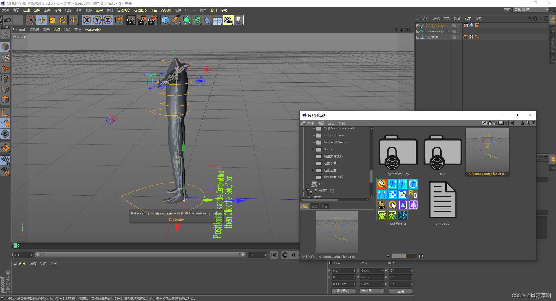
Task: Open the 启动(用户) layout dropdown
Action: [531, 10]
